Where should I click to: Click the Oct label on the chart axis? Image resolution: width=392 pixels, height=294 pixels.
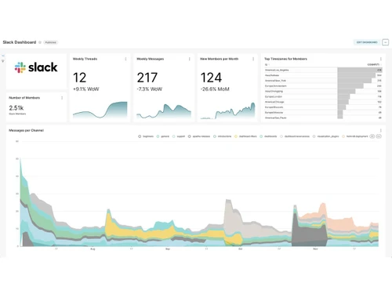[x=240, y=249]
